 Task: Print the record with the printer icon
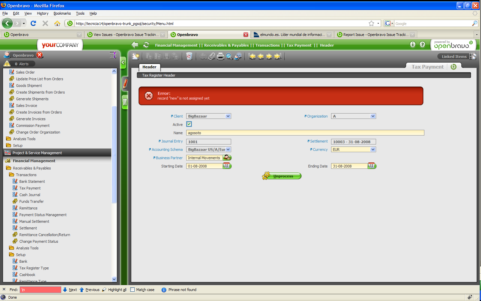point(221,56)
